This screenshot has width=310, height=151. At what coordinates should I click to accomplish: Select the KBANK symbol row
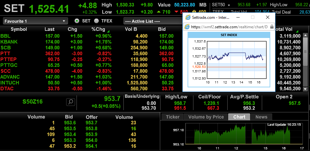coord(91,42)
